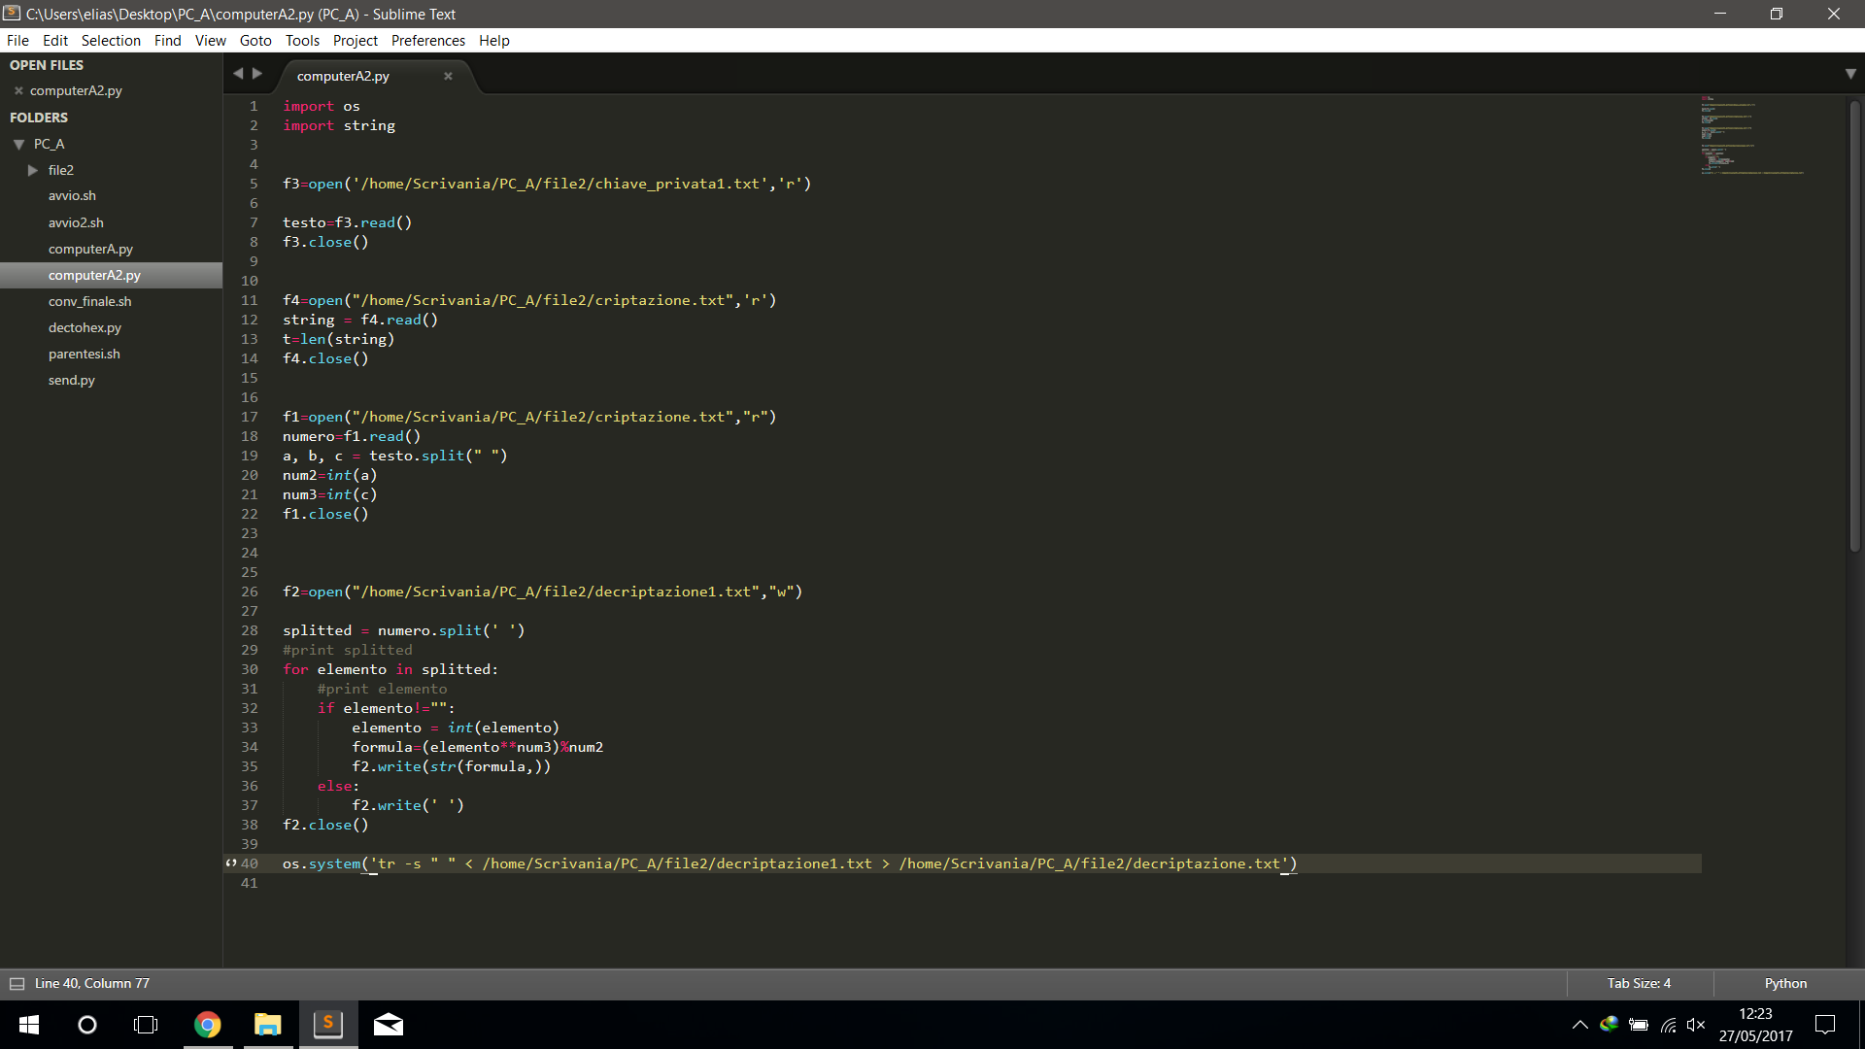
Task: Open File Explorer from the taskbar
Action: point(267,1025)
